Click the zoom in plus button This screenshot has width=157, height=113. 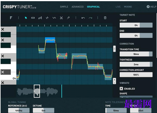click(115, 80)
